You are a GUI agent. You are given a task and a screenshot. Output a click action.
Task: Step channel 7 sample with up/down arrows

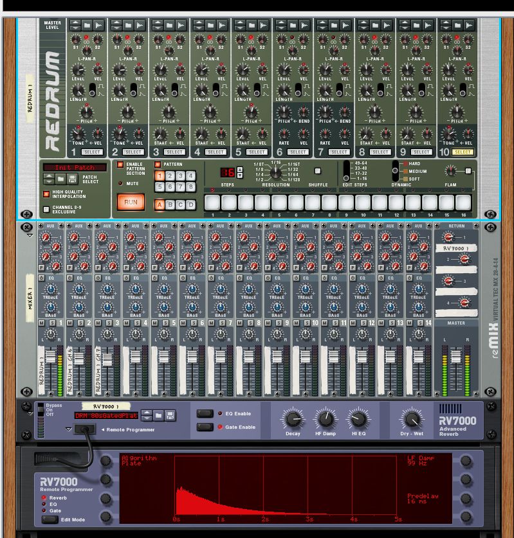(x=322, y=25)
